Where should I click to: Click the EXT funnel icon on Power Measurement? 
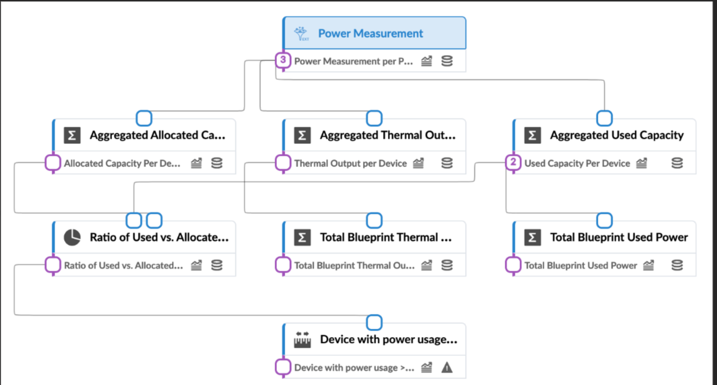tap(301, 33)
